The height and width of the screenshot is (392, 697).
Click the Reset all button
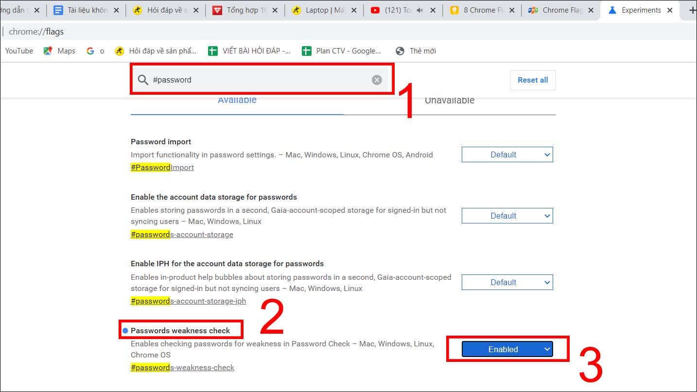pos(533,80)
